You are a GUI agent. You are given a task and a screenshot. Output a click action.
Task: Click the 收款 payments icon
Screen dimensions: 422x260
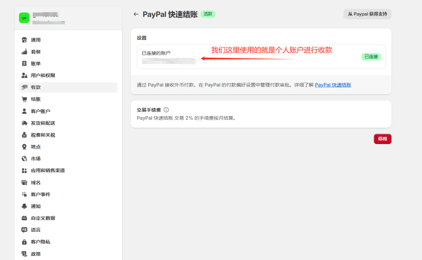[x=25, y=87]
